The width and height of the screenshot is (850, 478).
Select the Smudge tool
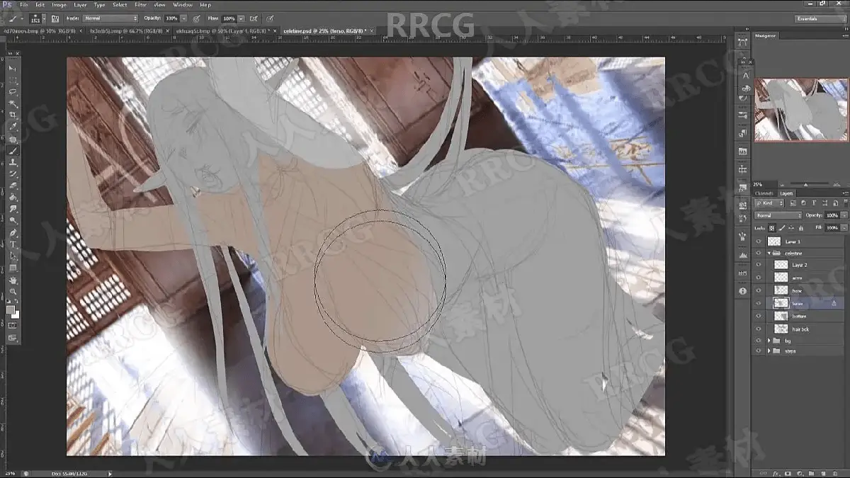click(12, 209)
